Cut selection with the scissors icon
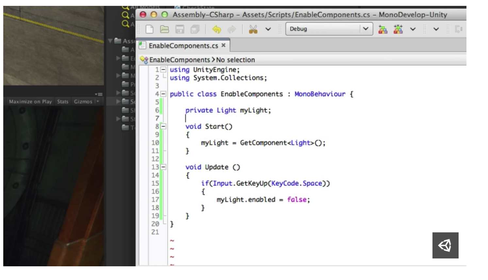Viewport: 488px width, 280px height. pyautogui.click(x=253, y=29)
